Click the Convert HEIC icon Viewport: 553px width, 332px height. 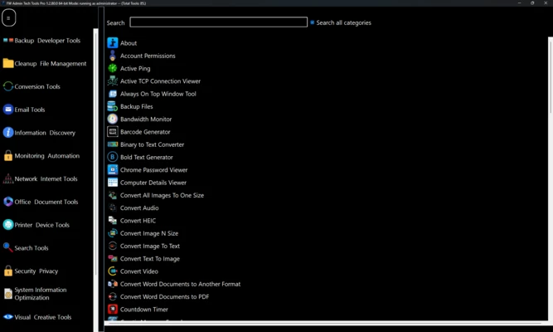[113, 221]
